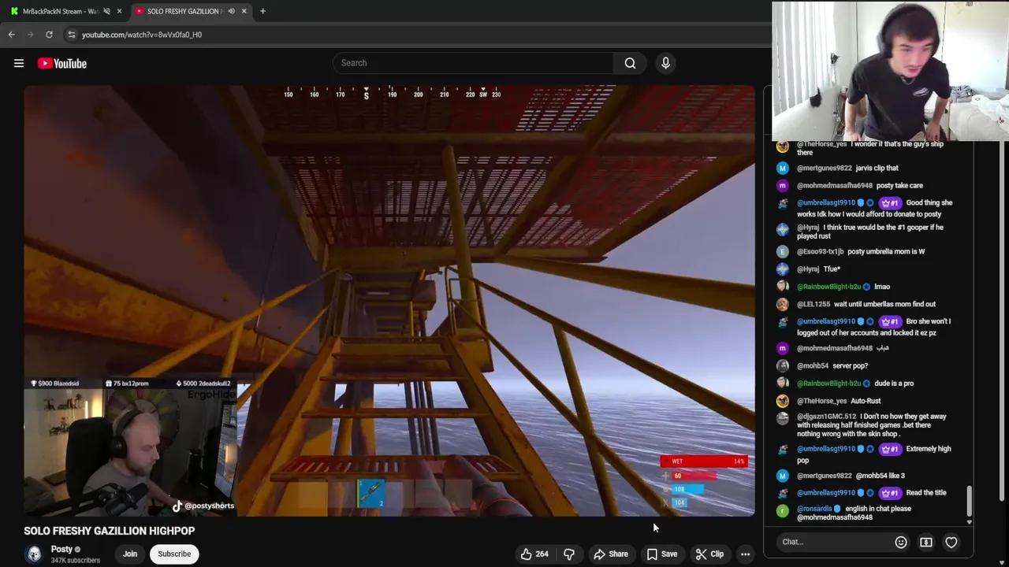Click @mertgunes9822 '@mohb54 like 3' message
This screenshot has height=567, width=1009.
881,476
